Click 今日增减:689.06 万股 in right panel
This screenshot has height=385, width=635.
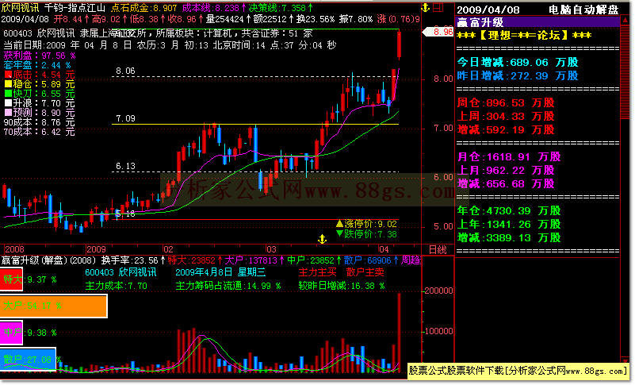pyautogui.click(x=518, y=62)
